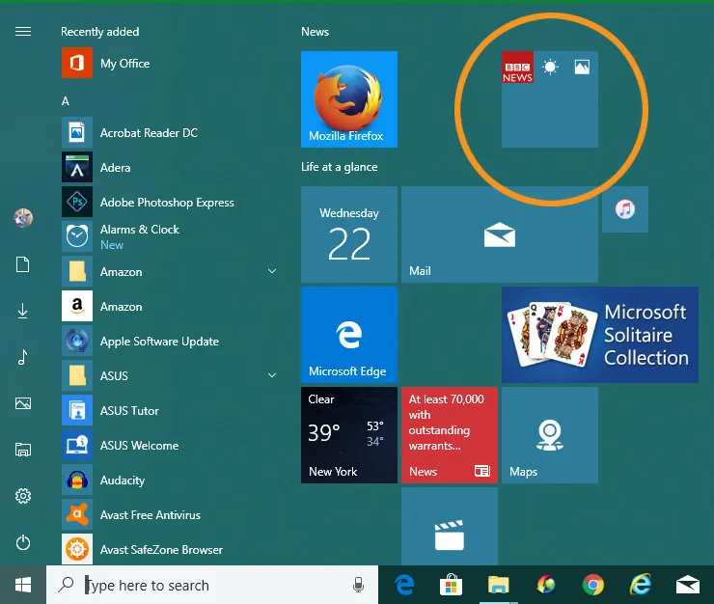Open the ASUS folder entry

(170, 375)
